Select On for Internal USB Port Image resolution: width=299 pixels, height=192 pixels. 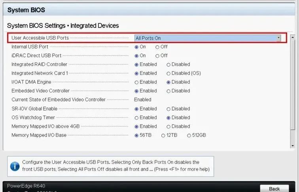(137, 47)
